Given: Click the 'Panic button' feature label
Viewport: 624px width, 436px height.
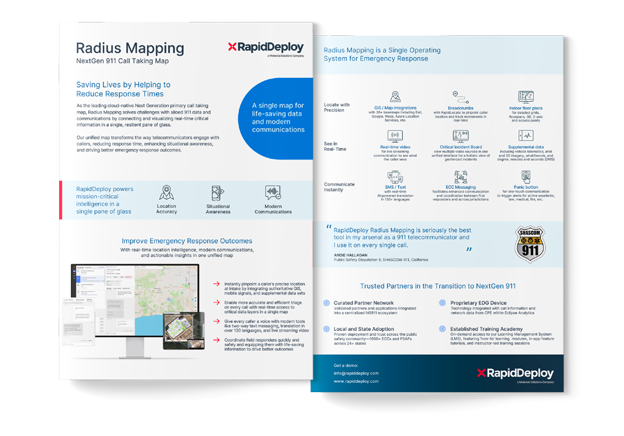Looking at the screenshot, I should [526, 187].
